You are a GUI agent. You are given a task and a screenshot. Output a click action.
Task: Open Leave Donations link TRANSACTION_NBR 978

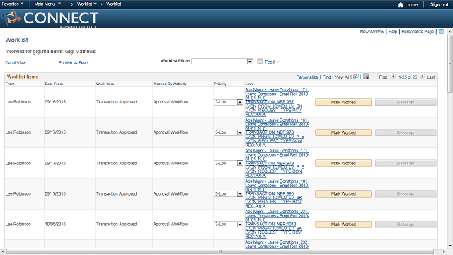click(x=277, y=132)
